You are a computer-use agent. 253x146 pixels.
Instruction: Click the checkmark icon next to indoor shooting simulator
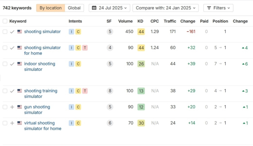(12, 64)
